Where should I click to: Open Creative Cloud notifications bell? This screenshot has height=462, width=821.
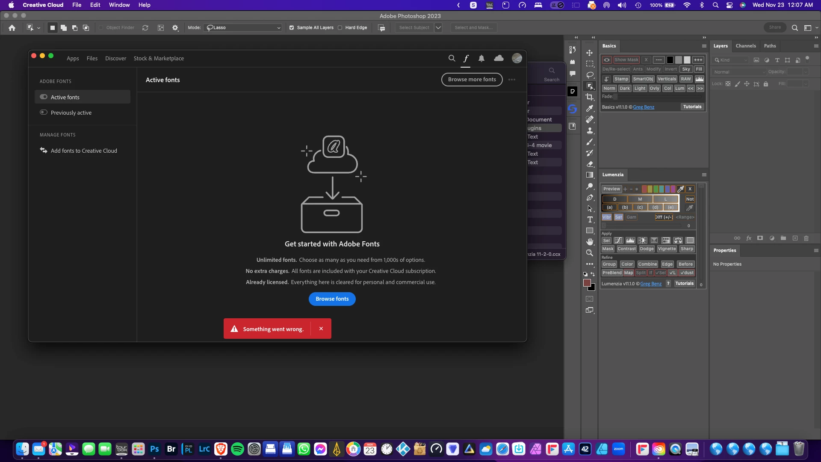click(x=481, y=58)
